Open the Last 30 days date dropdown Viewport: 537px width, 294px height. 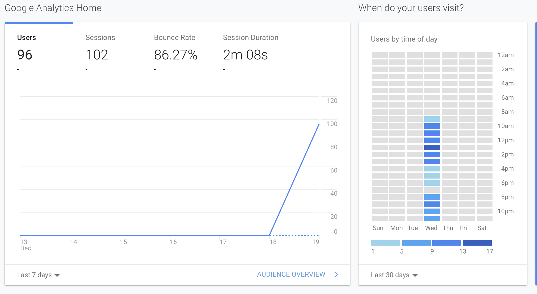pyautogui.click(x=394, y=275)
